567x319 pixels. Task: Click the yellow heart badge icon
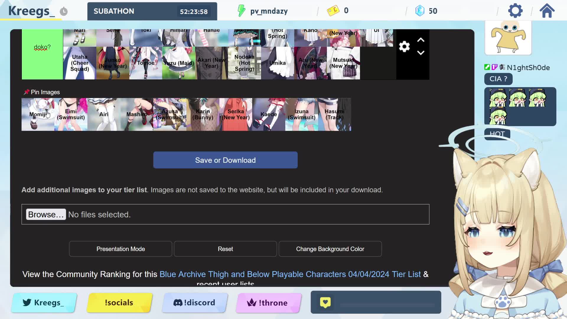click(x=325, y=302)
